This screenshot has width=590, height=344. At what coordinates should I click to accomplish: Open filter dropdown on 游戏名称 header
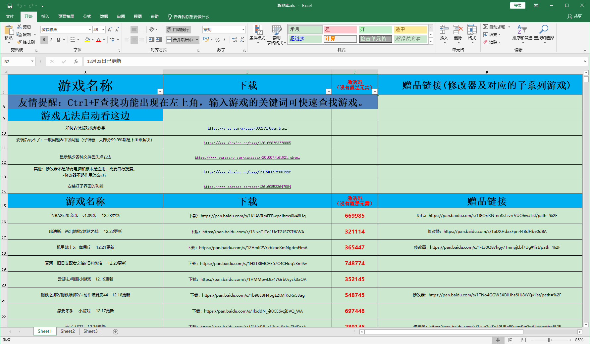160,92
